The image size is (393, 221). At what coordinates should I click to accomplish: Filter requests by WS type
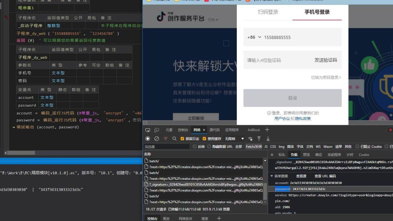tap(318, 147)
